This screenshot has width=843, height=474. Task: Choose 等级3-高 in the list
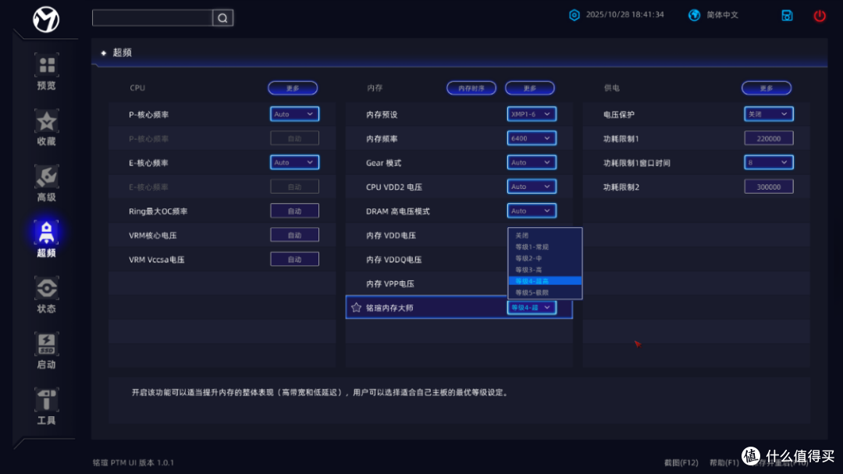(545, 270)
